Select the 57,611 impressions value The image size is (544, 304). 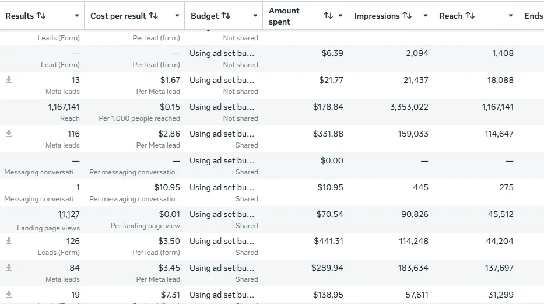pyautogui.click(x=417, y=295)
